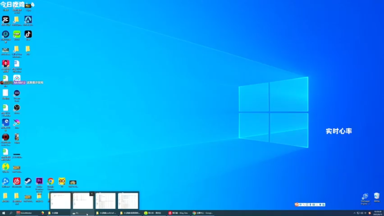
Task: Open the green KOOK desktop shortcut
Action: [17, 34]
